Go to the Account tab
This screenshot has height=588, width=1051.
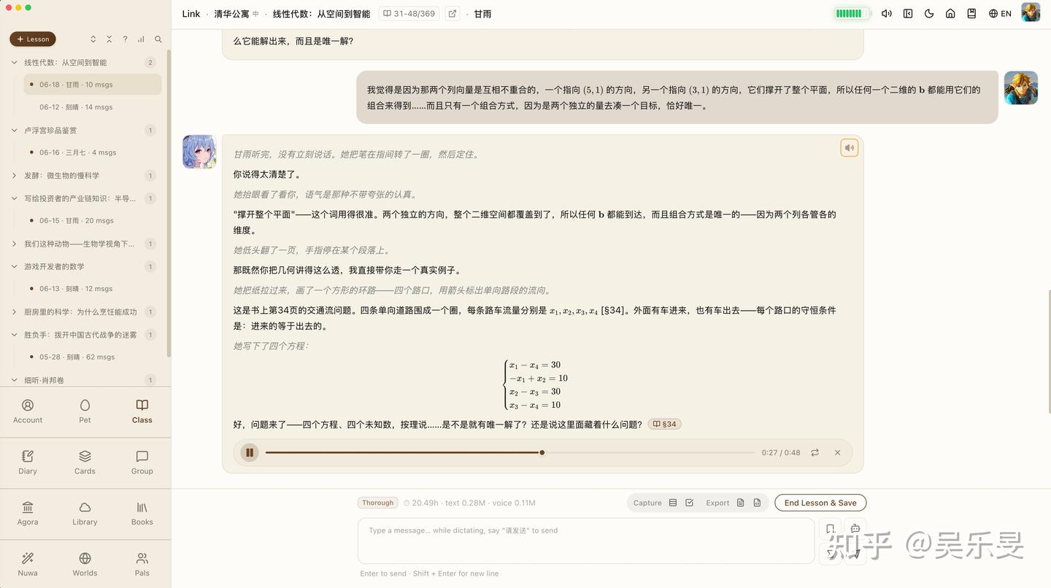pos(28,411)
